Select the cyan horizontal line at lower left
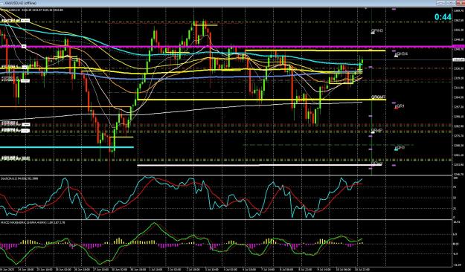This screenshot has width=465, height=272. (x=67, y=147)
